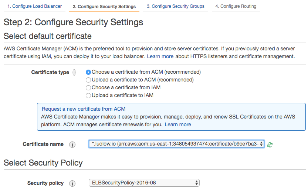This screenshot has width=308, height=190.
Task: Click the 'Select default certificate' section heading
Action: pos(48,36)
